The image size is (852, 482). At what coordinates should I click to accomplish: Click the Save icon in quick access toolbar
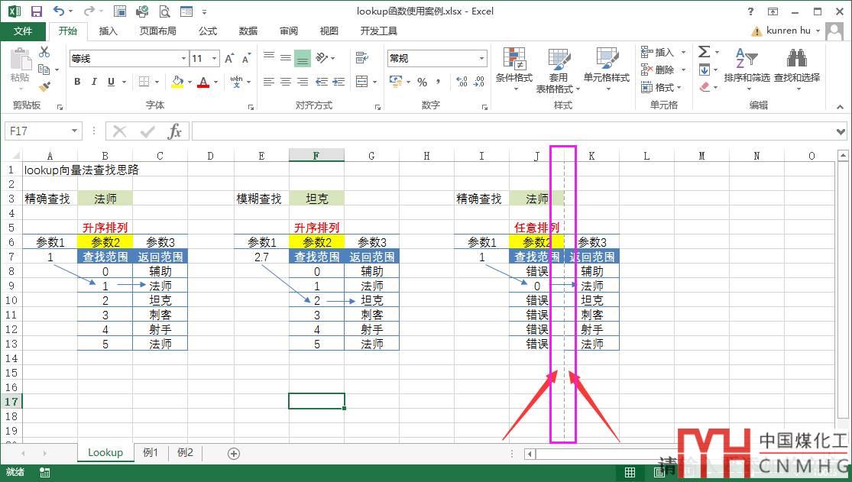pyautogui.click(x=36, y=11)
